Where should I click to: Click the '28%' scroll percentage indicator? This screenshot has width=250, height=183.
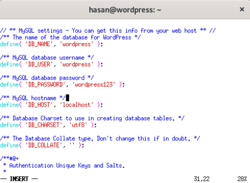(x=242, y=179)
